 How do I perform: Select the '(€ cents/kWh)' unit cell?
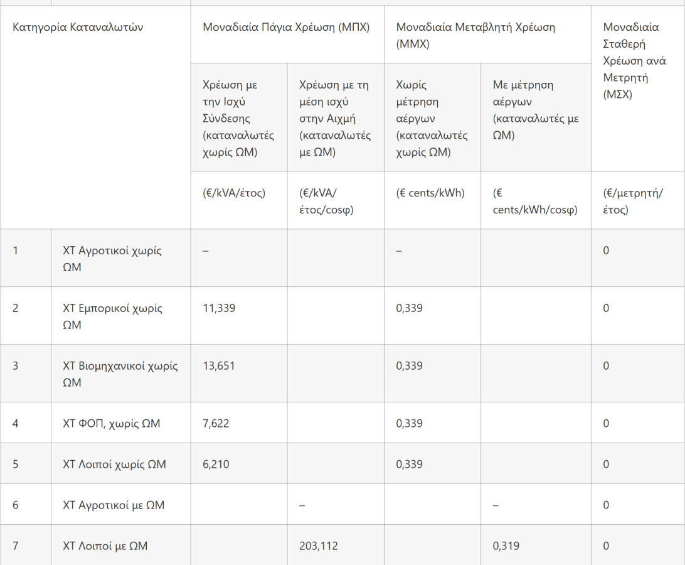[430, 193]
